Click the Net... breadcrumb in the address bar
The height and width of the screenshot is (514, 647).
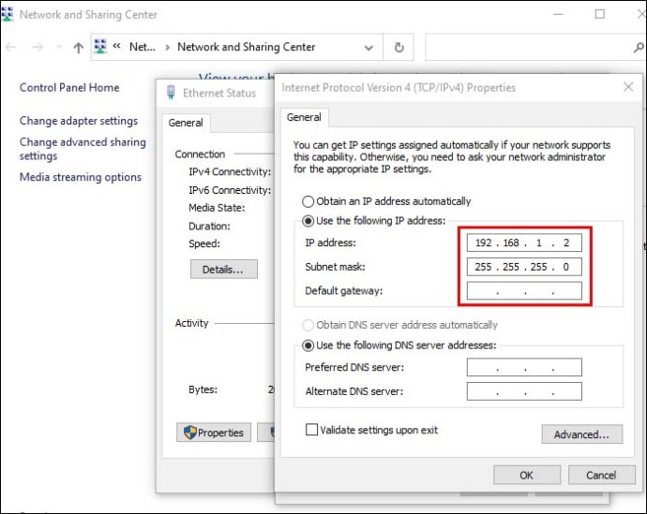coord(143,47)
